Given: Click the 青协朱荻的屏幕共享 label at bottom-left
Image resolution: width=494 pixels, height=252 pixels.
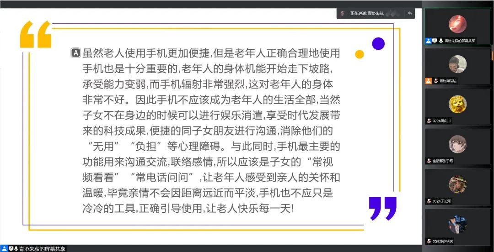Looking at the screenshot, I should pyautogui.click(x=42, y=249).
